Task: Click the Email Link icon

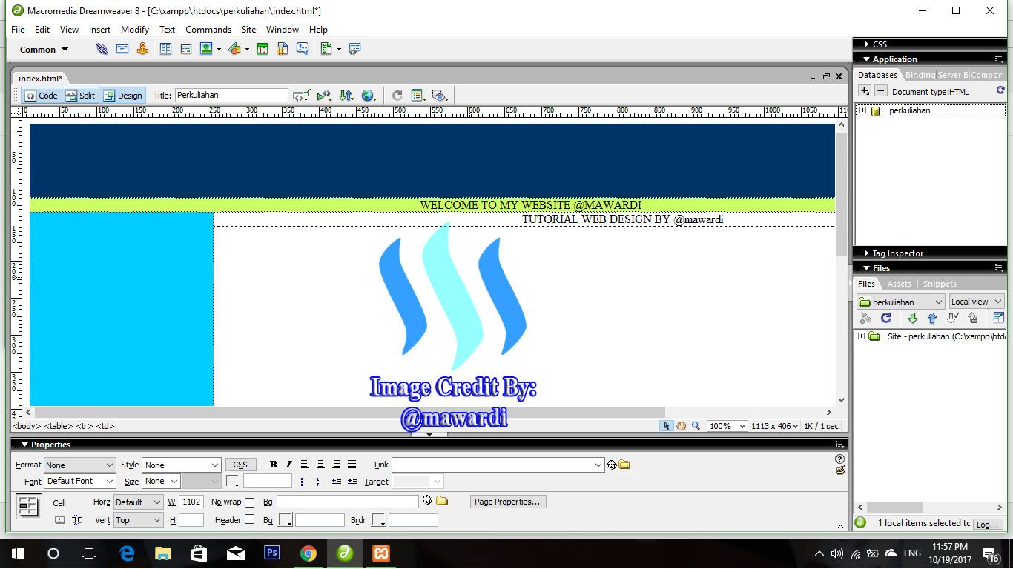Action: point(122,49)
